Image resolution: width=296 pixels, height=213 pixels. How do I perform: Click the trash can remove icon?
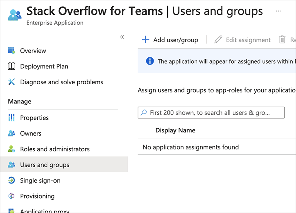point(282,40)
